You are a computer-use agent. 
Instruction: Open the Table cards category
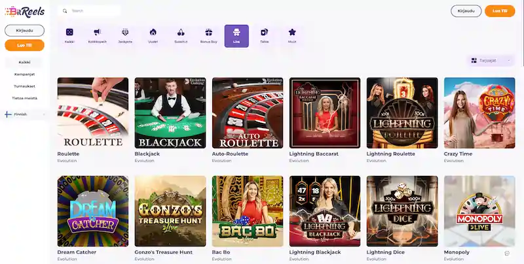click(265, 36)
